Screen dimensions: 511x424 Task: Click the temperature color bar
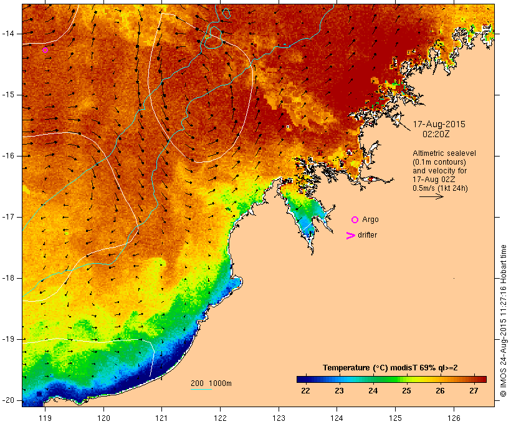(x=391, y=379)
